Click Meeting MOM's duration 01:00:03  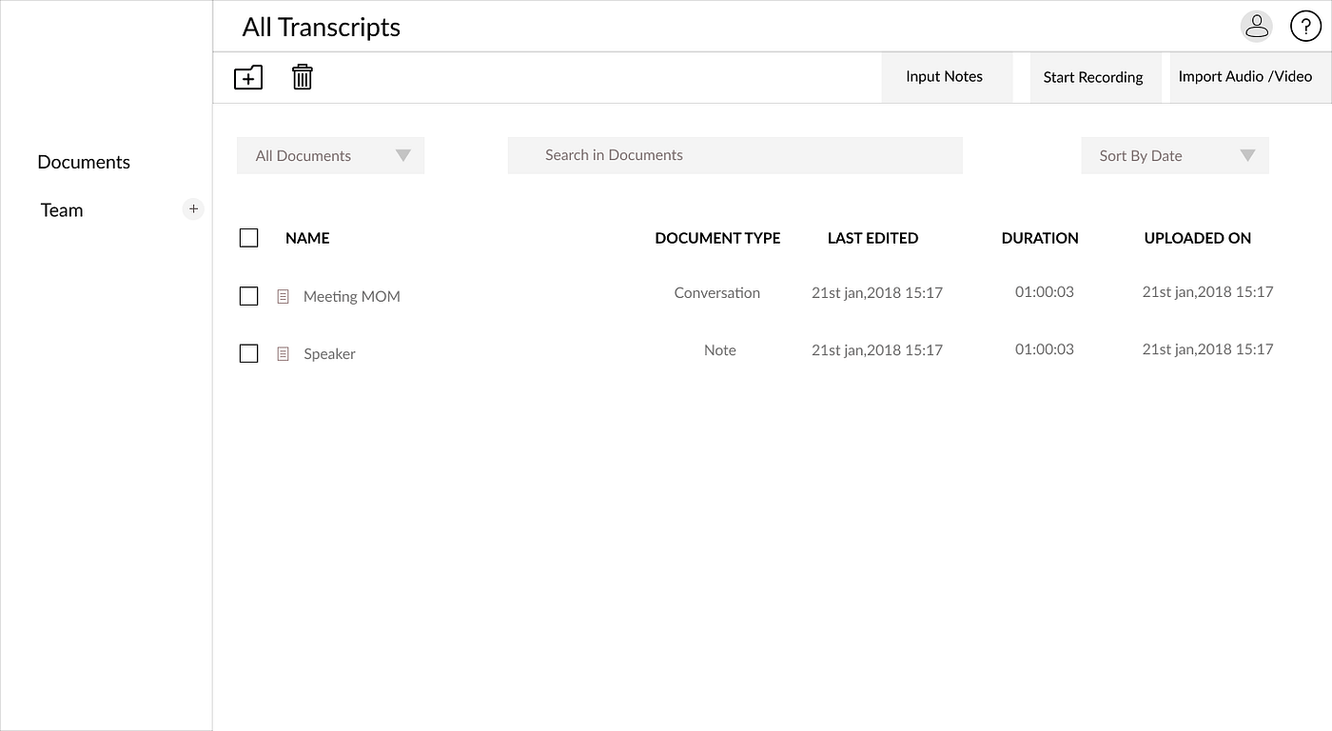pyautogui.click(x=1045, y=292)
